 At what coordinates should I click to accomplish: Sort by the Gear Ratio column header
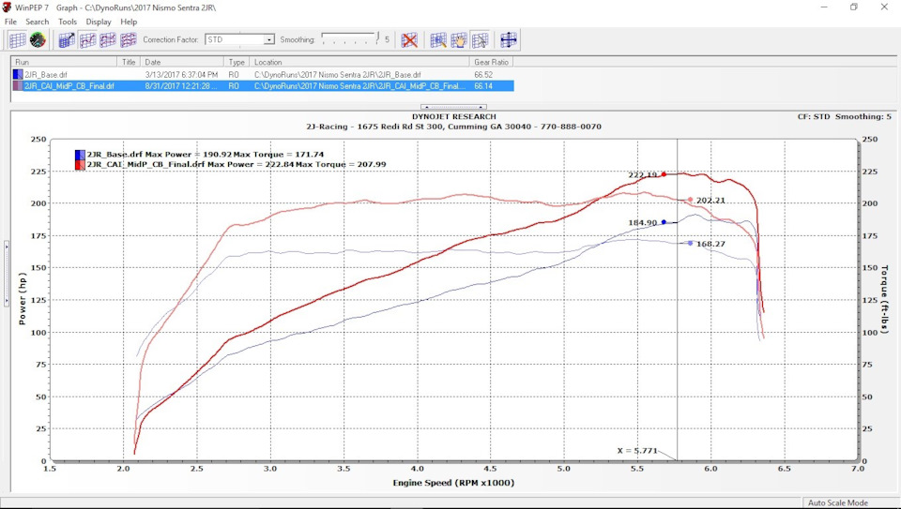491,62
